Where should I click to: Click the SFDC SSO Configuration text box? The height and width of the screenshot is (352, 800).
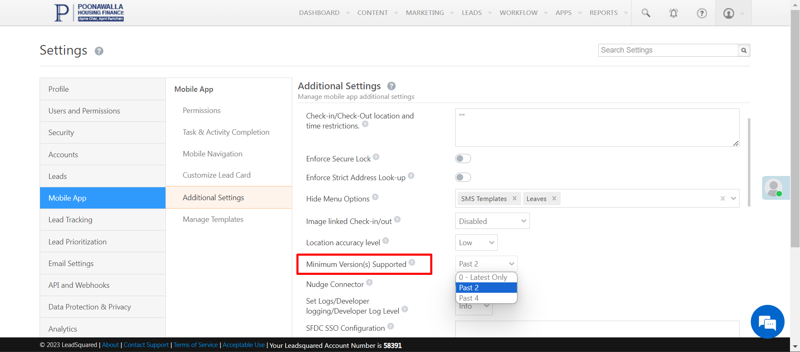(597, 329)
